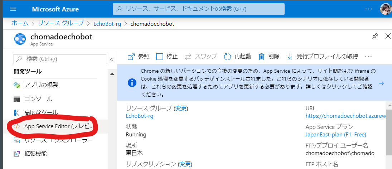Click the 削除 delete toolbar button
This screenshot has width=392, height=169.
point(269,57)
